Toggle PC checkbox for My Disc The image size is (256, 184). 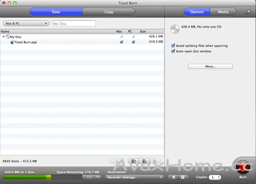pyautogui.click(x=133, y=37)
